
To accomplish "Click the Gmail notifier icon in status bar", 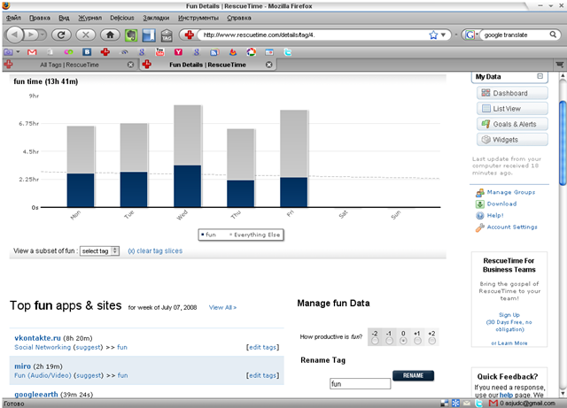I will 493,403.
